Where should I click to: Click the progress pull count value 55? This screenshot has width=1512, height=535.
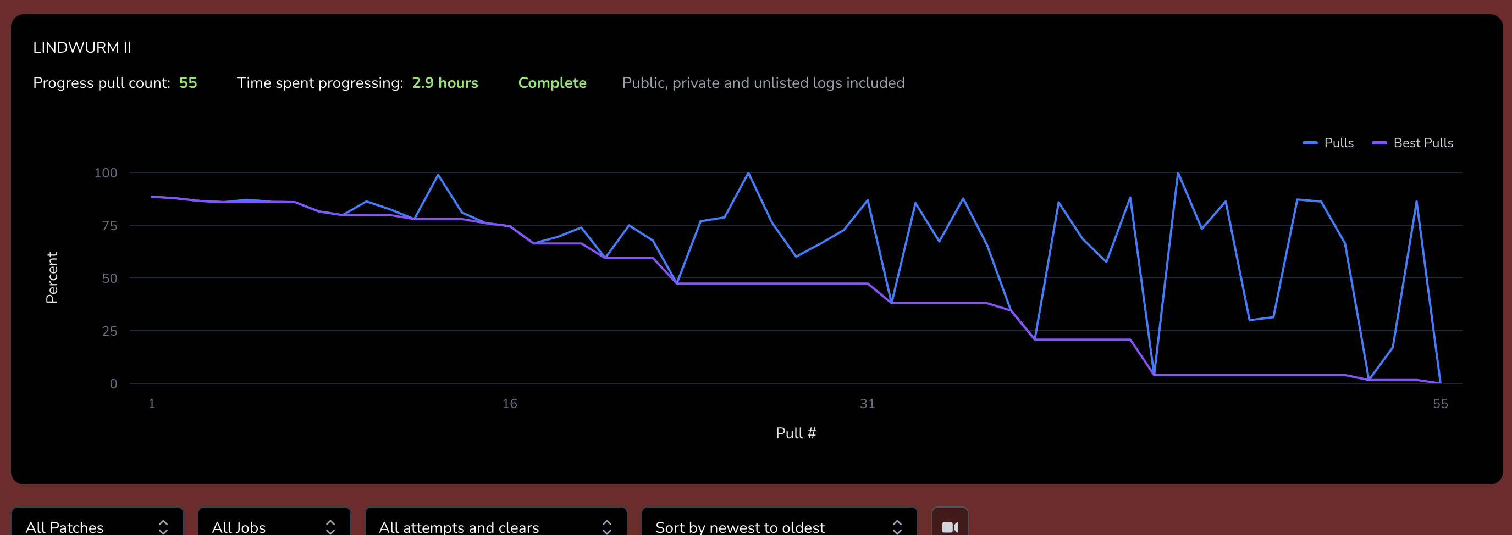[x=188, y=83]
